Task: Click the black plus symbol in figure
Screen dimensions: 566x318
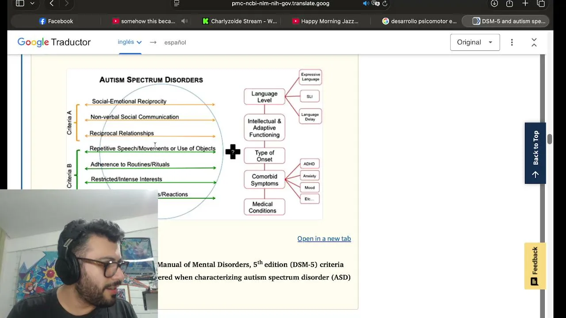Action: coord(233,151)
